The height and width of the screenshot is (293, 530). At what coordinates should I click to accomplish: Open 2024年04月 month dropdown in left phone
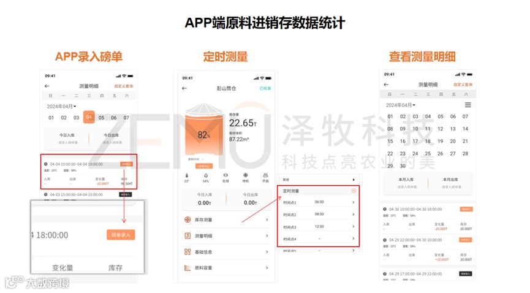(61, 106)
